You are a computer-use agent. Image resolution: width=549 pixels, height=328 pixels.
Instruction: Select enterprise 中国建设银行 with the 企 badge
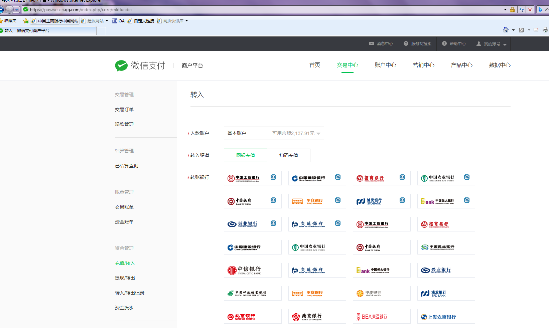[317, 178]
